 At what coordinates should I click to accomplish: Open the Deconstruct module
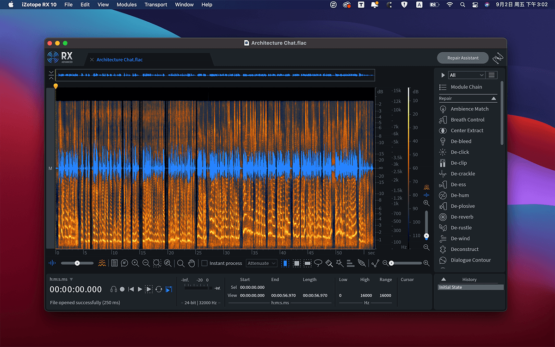click(459, 249)
